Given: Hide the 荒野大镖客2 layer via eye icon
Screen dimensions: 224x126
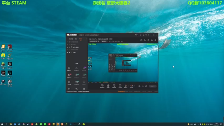Looking at the screenshot, I should tap(67, 47).
